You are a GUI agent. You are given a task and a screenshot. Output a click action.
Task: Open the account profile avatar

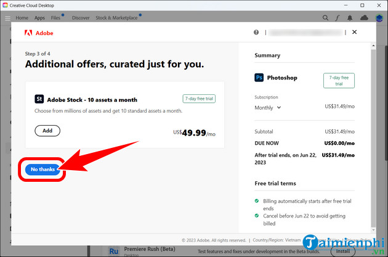click(x=379, y=18)
